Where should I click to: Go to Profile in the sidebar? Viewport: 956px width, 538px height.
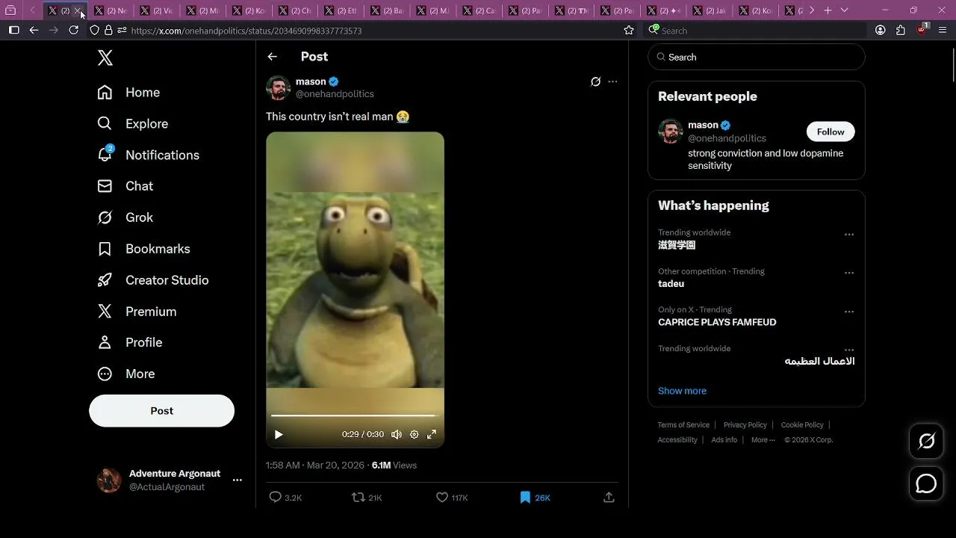129,342
